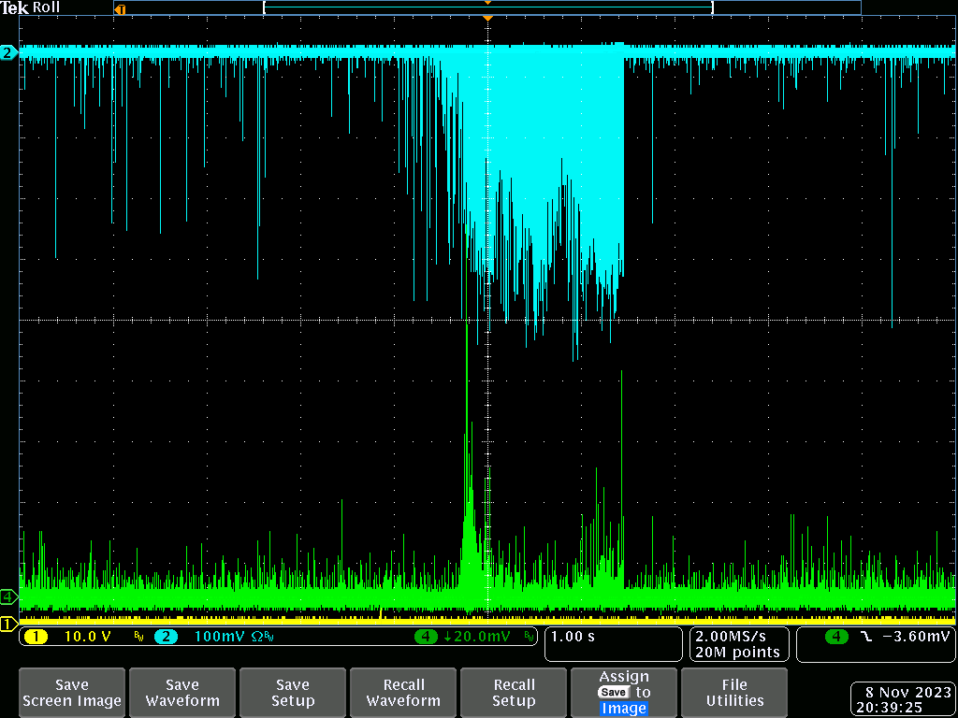Click the Tek logo in top corner
958x718 pixels.
click(15, 7)
